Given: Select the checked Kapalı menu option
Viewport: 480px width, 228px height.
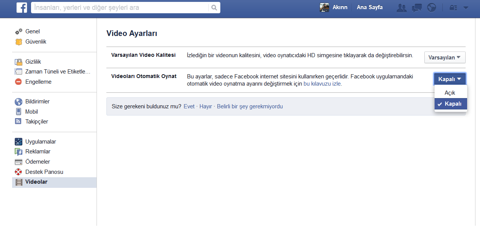Looking at the screenshot, I should point(451,104).
